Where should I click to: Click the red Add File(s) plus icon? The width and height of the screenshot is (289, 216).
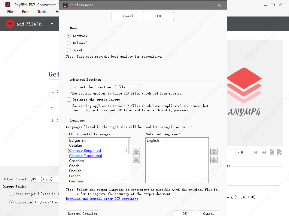[x=10, y=24]
